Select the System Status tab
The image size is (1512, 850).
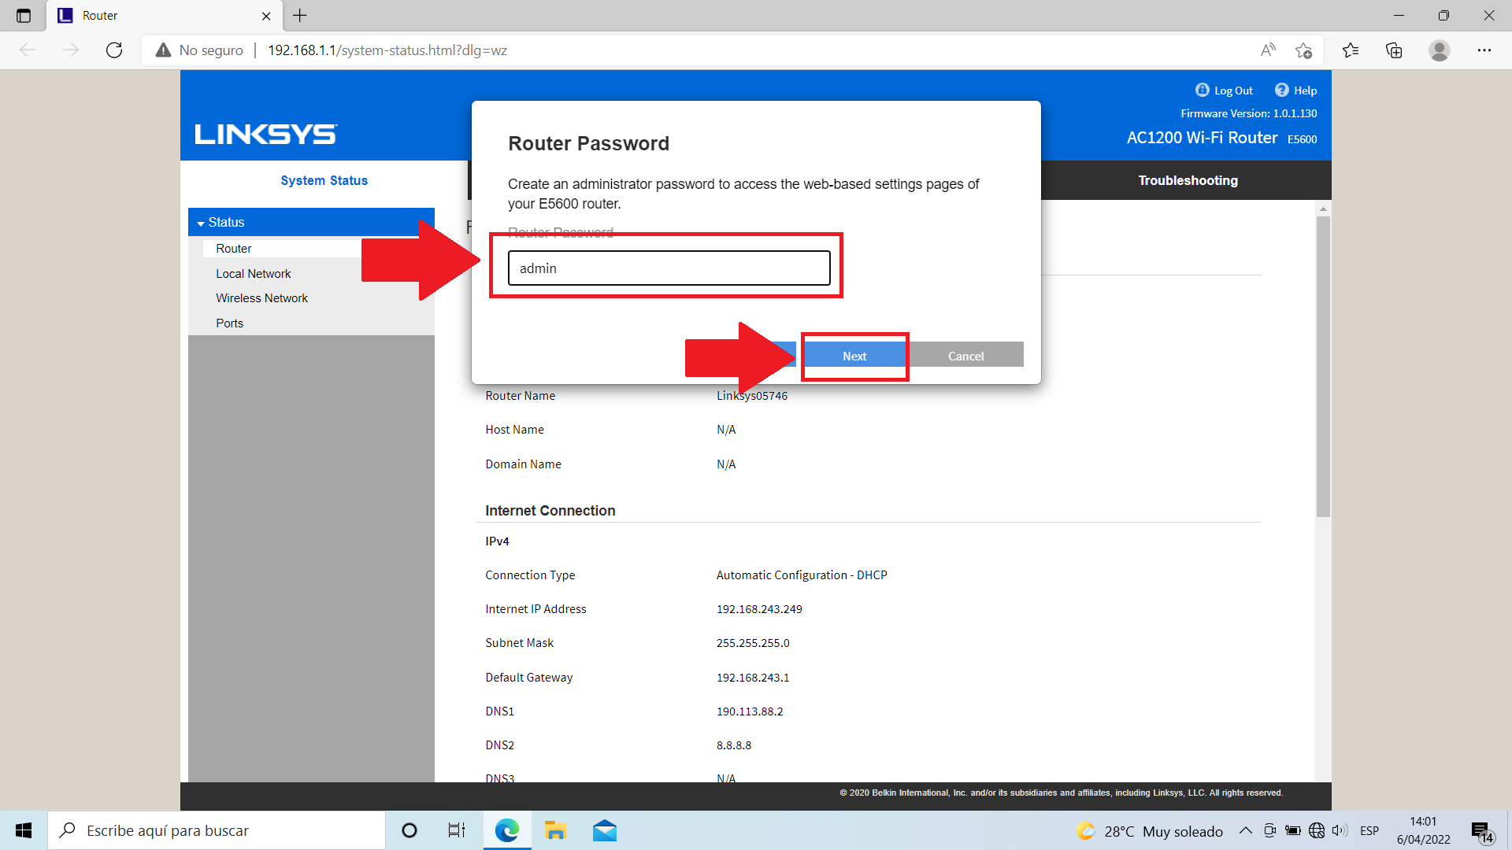324,180
